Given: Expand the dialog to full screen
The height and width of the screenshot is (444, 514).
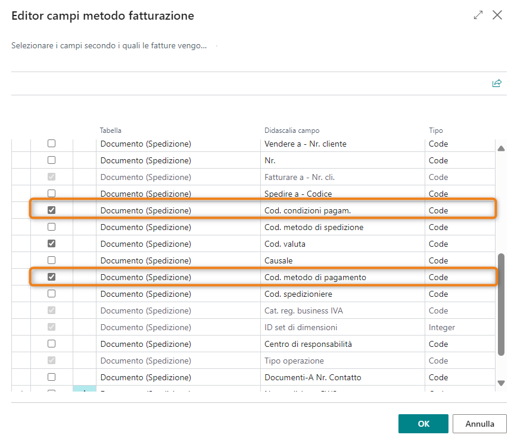Looking at the screenshot, I should [478, 15].
